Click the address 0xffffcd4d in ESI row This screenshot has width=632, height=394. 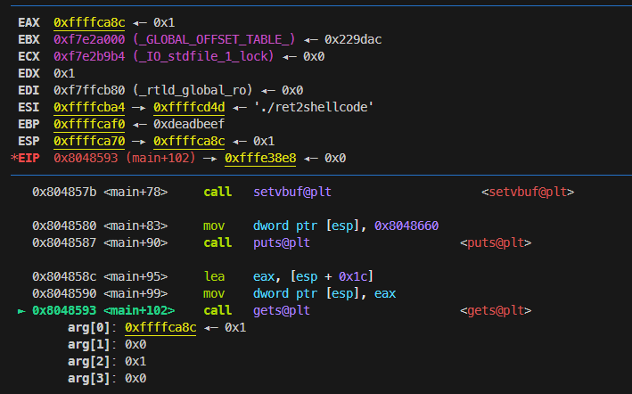(189, 107)
